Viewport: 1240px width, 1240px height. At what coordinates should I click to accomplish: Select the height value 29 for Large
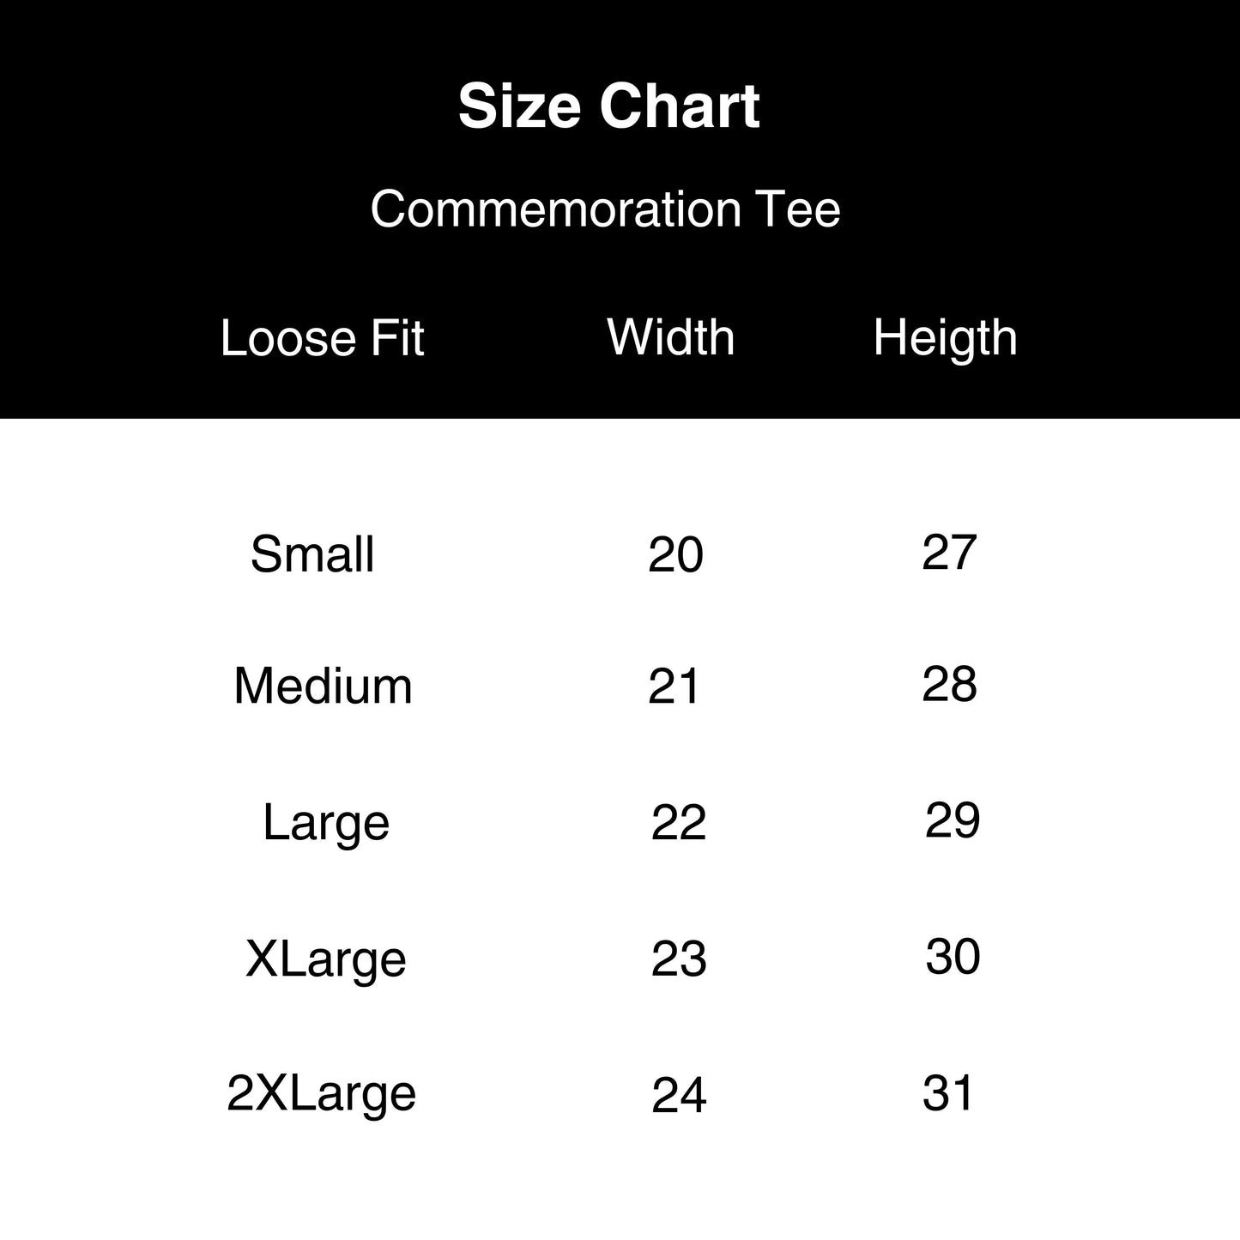952,820
